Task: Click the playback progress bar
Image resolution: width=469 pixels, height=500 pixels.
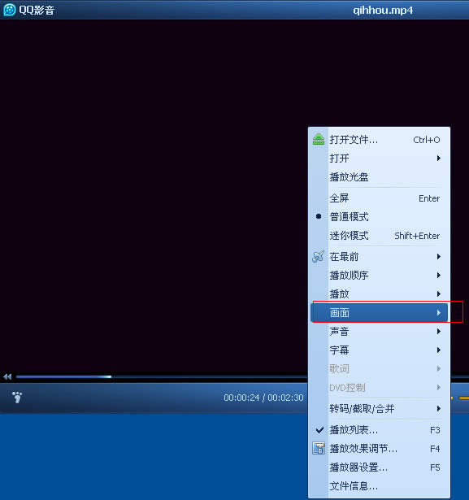Action: click(x=161, y=376)
